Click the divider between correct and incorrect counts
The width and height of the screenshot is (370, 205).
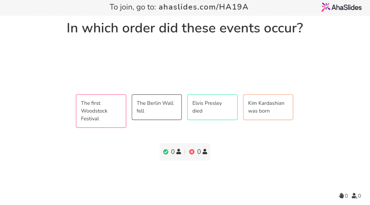tap(185, 152)
